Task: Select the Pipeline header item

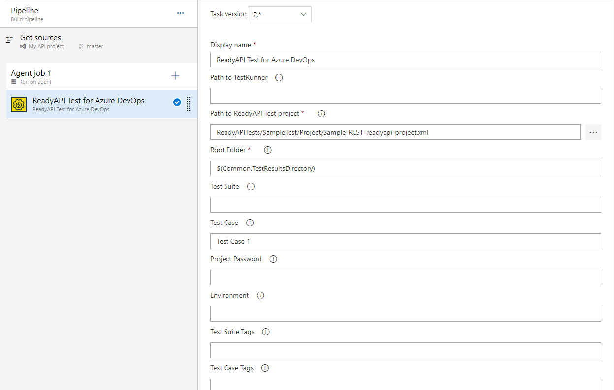Action: point(98,14)
